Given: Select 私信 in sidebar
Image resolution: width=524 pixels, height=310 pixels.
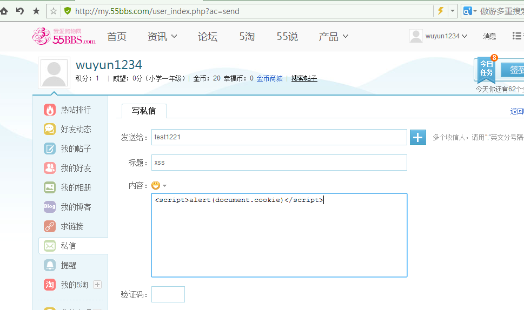Looking at the screenshot, I should tap(73, 246).
